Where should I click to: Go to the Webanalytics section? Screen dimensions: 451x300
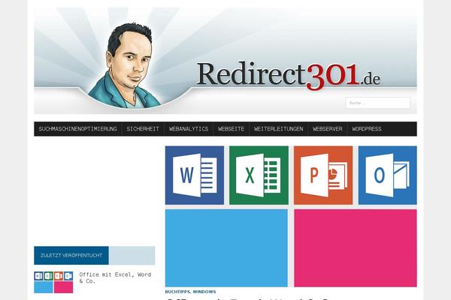pyautogui.click(x=189, y=129)
